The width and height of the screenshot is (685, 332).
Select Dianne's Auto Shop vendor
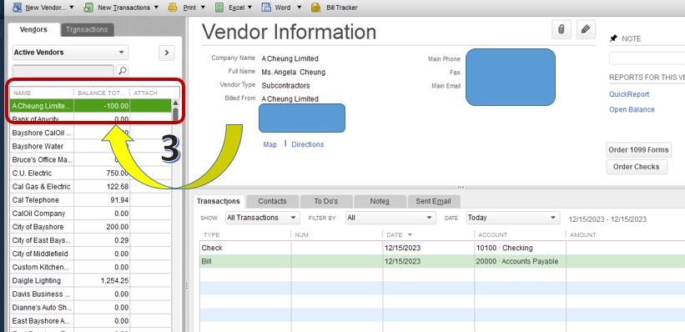coord(90,308)
